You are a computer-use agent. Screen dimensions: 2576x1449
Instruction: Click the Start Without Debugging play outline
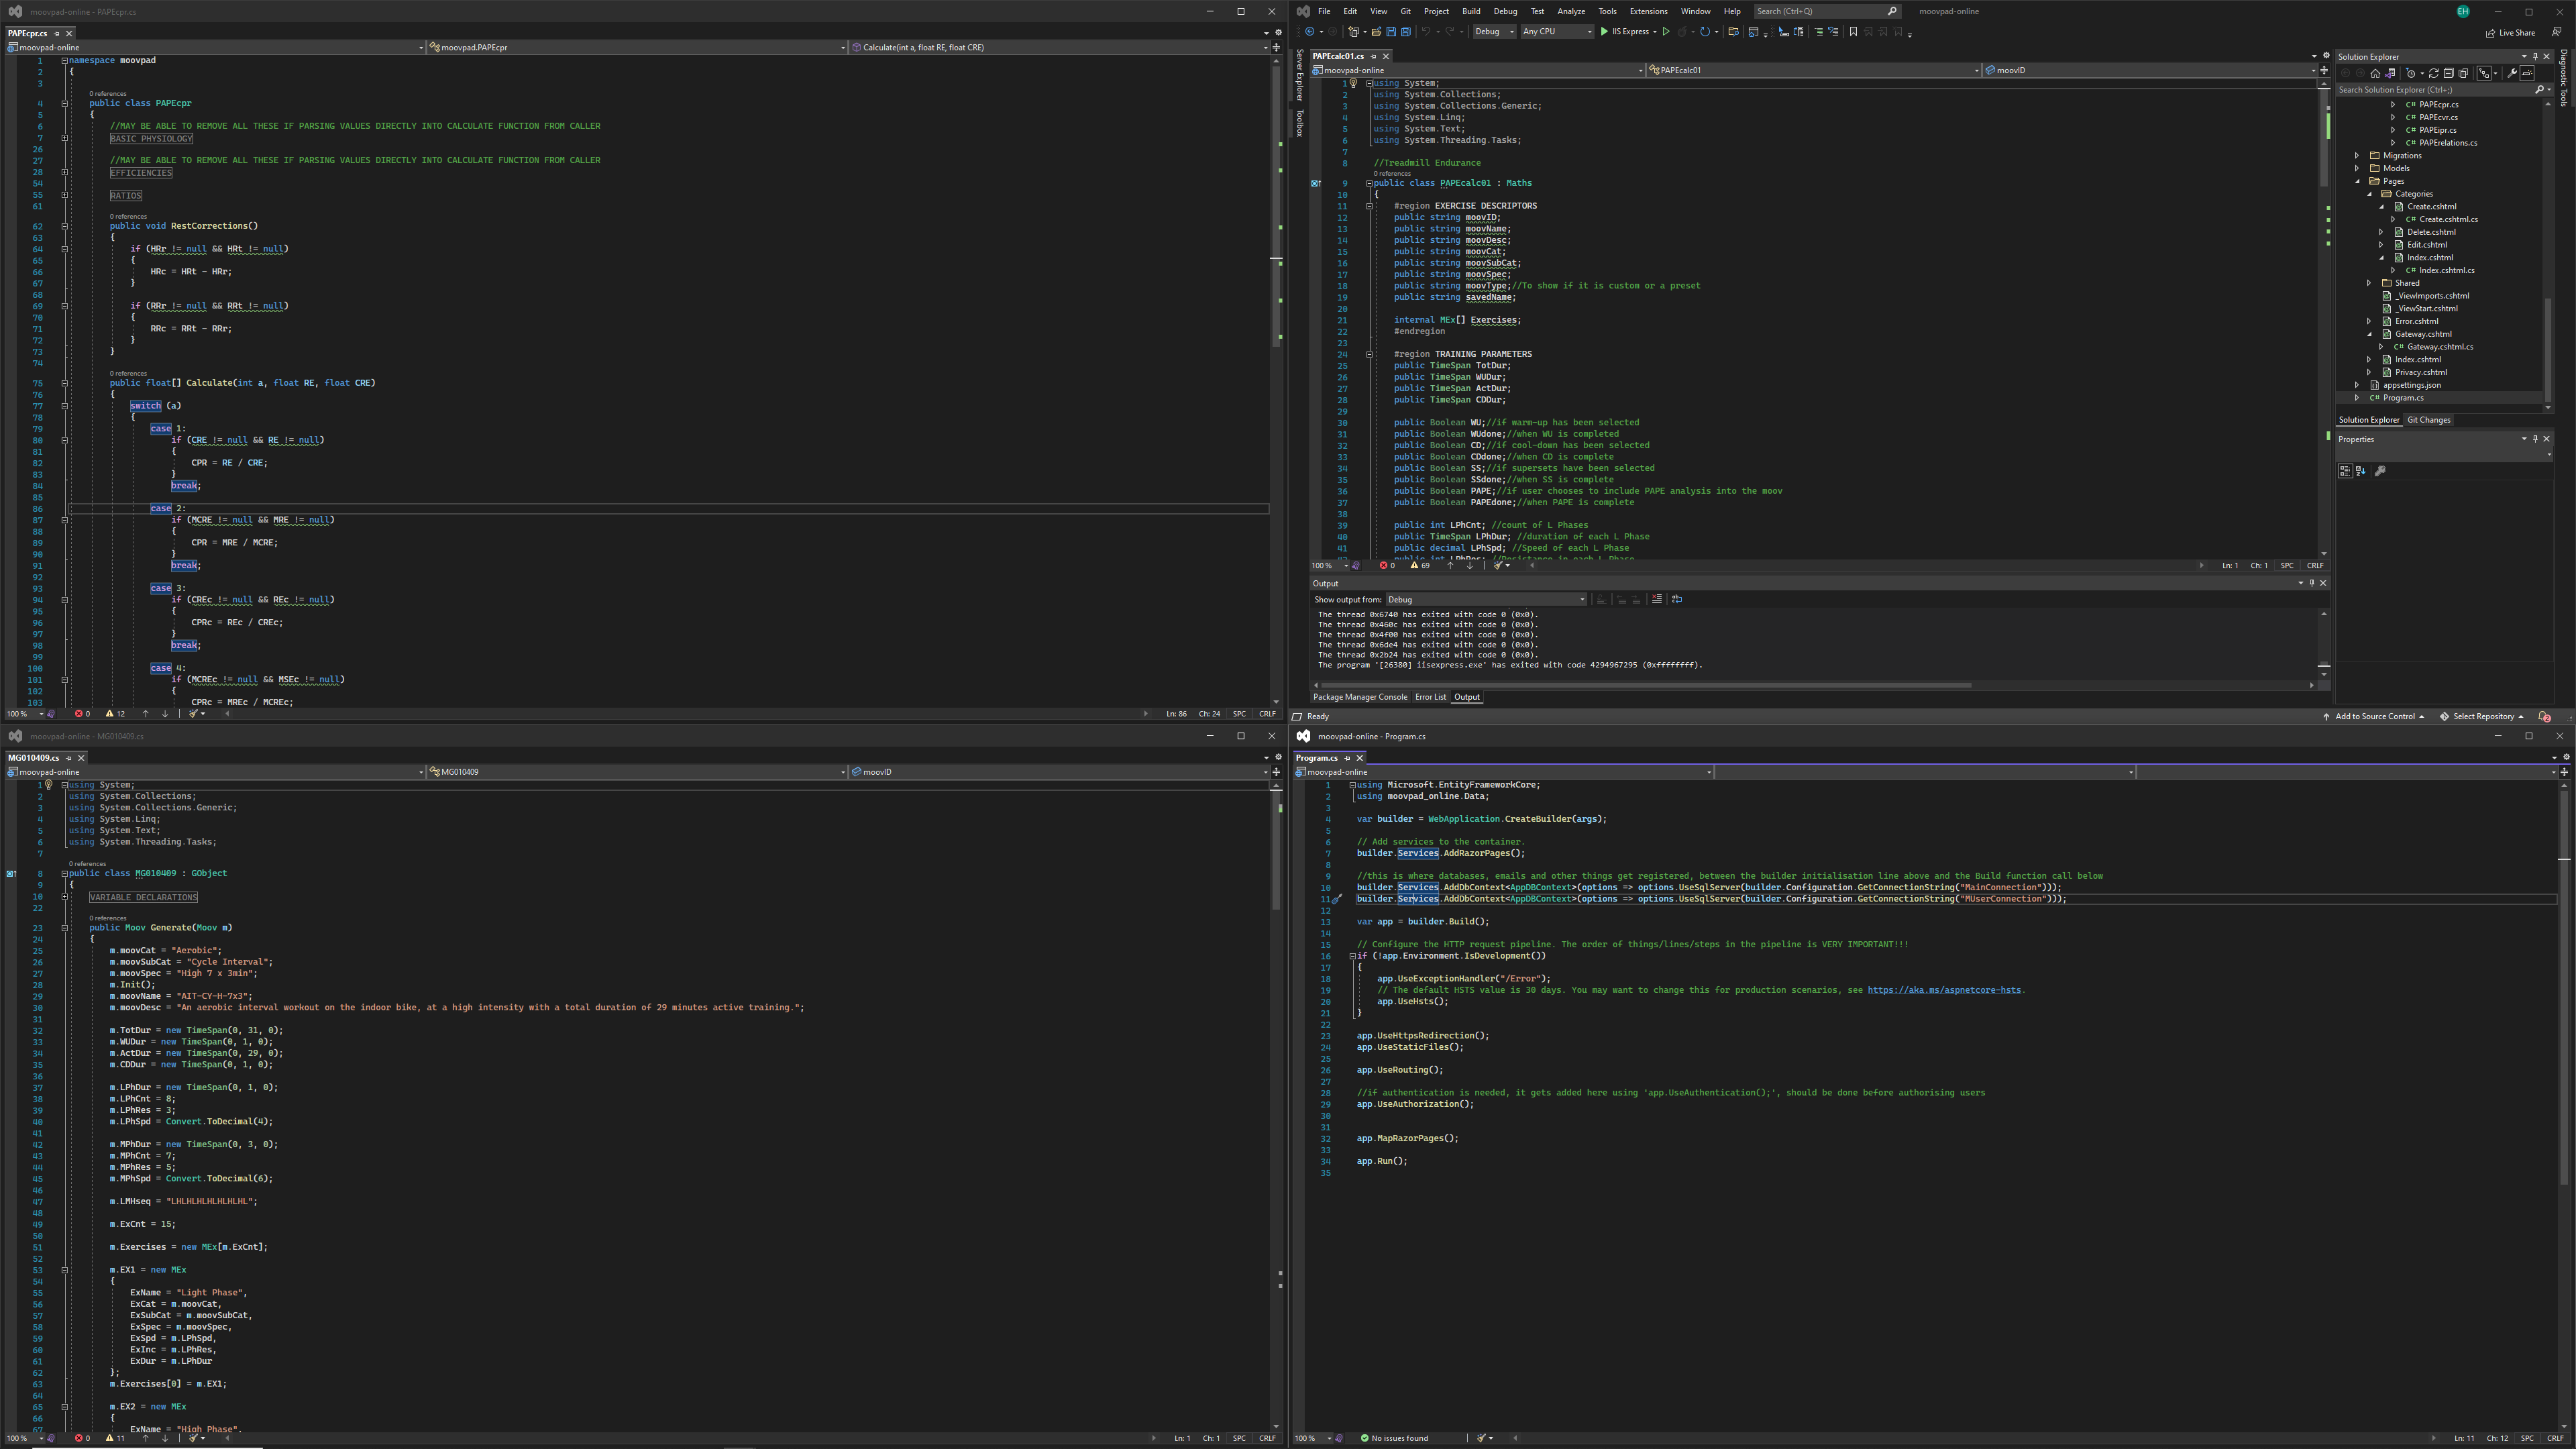(x=1667, y=32)
